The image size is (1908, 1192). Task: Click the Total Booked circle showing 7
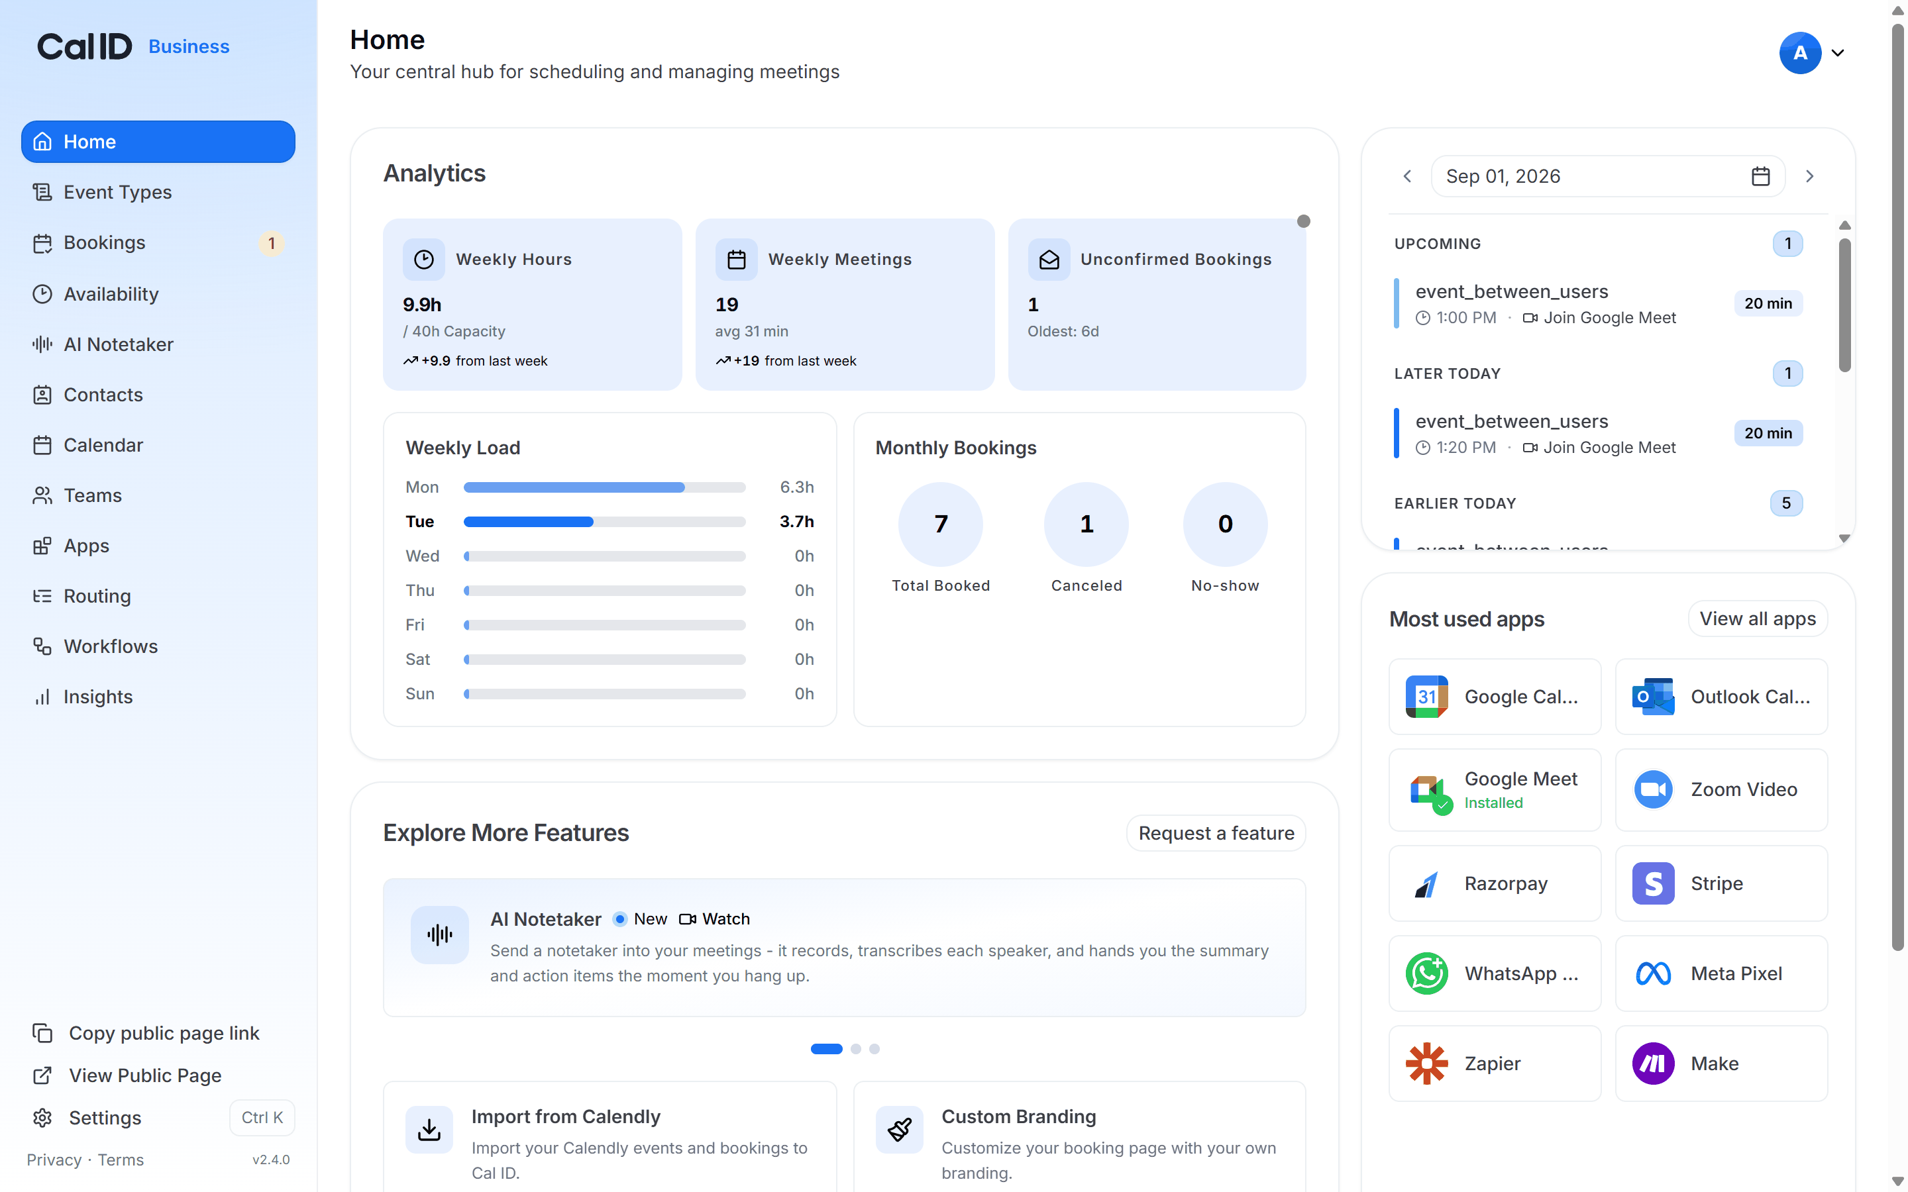pos(941,524)
